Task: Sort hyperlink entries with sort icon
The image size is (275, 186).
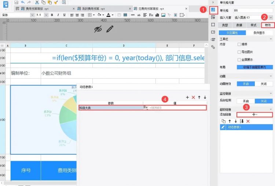Action: (242, 121)
